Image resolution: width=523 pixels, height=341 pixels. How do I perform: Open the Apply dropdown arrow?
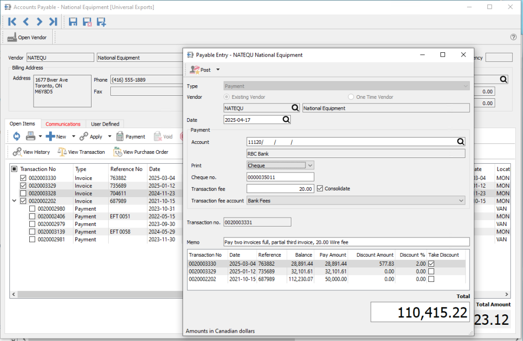[x=109, y=136]
